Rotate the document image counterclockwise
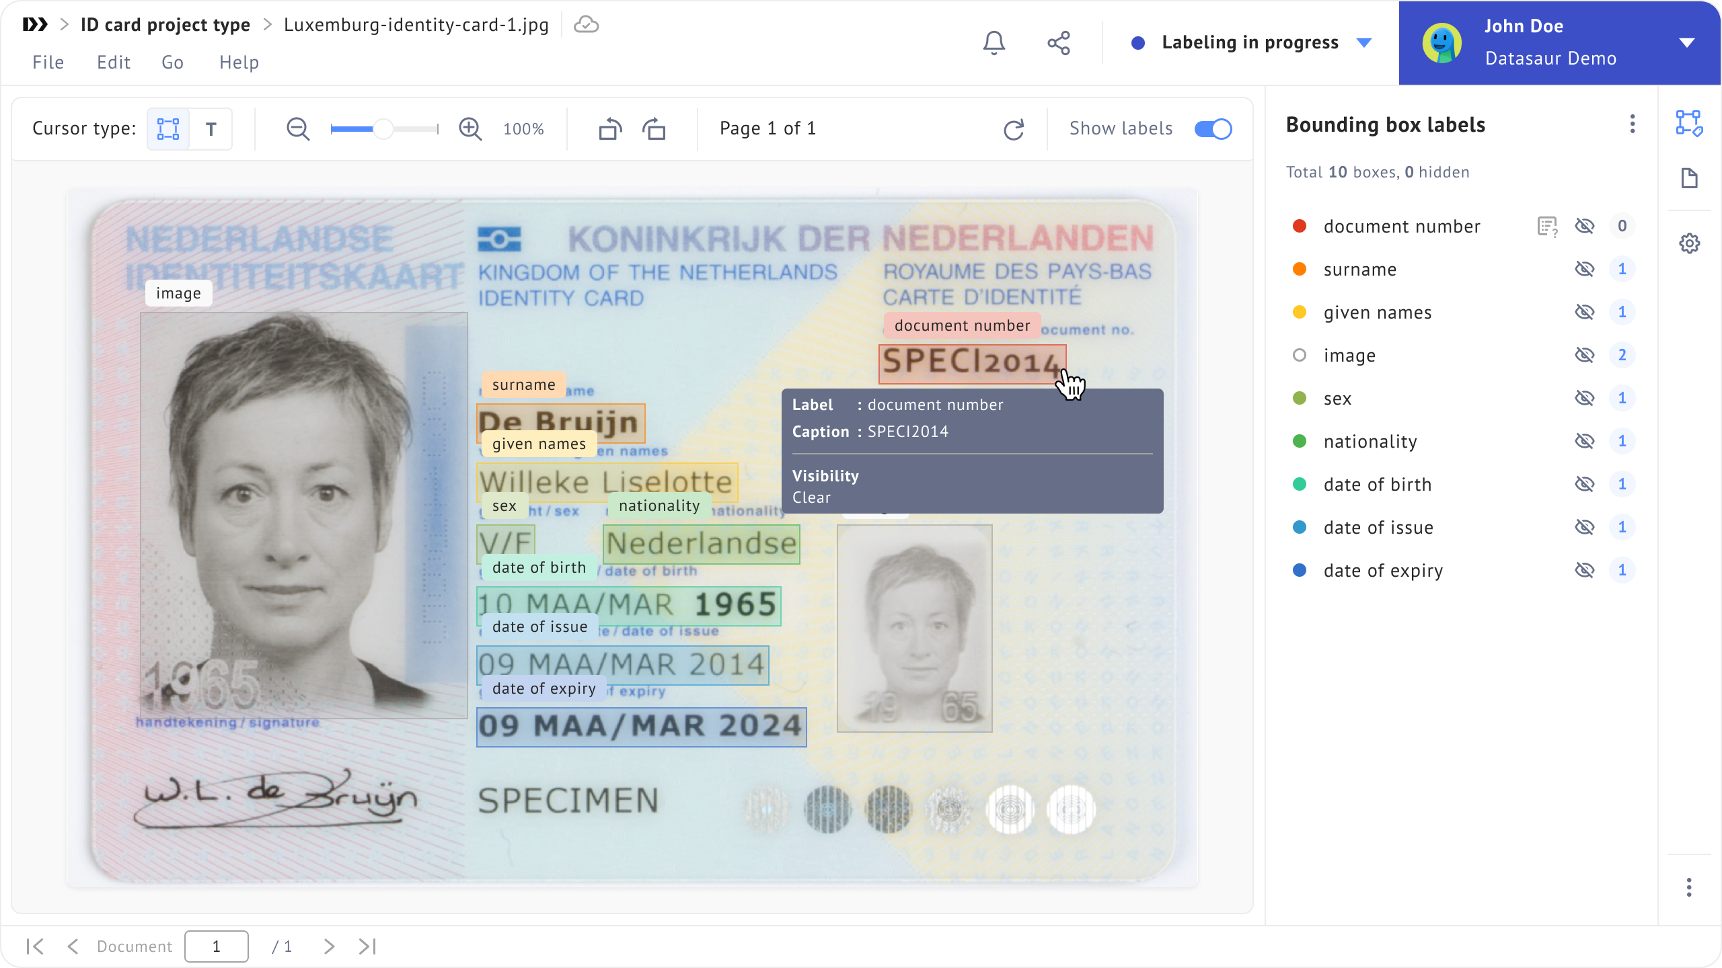Image resolution: width=1722 pixels, height=968 pixels. 610,128
